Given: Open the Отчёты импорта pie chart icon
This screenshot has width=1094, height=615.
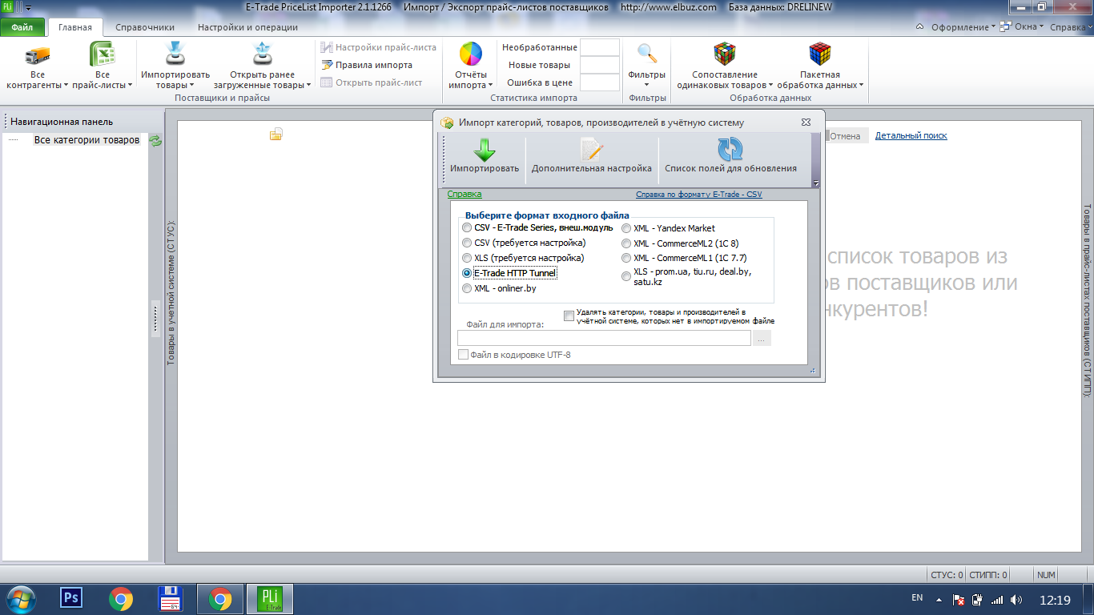Looking at the screenshot, I should 470,54.
